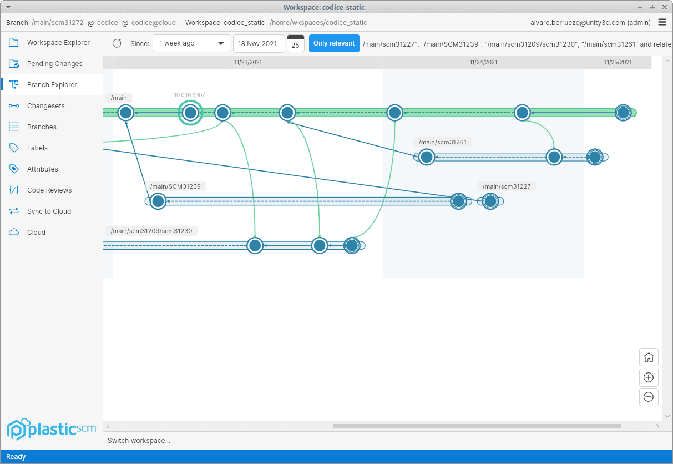The image size is (673, 464).
Task: Open the Since time range dropdown
Action: 191,43
